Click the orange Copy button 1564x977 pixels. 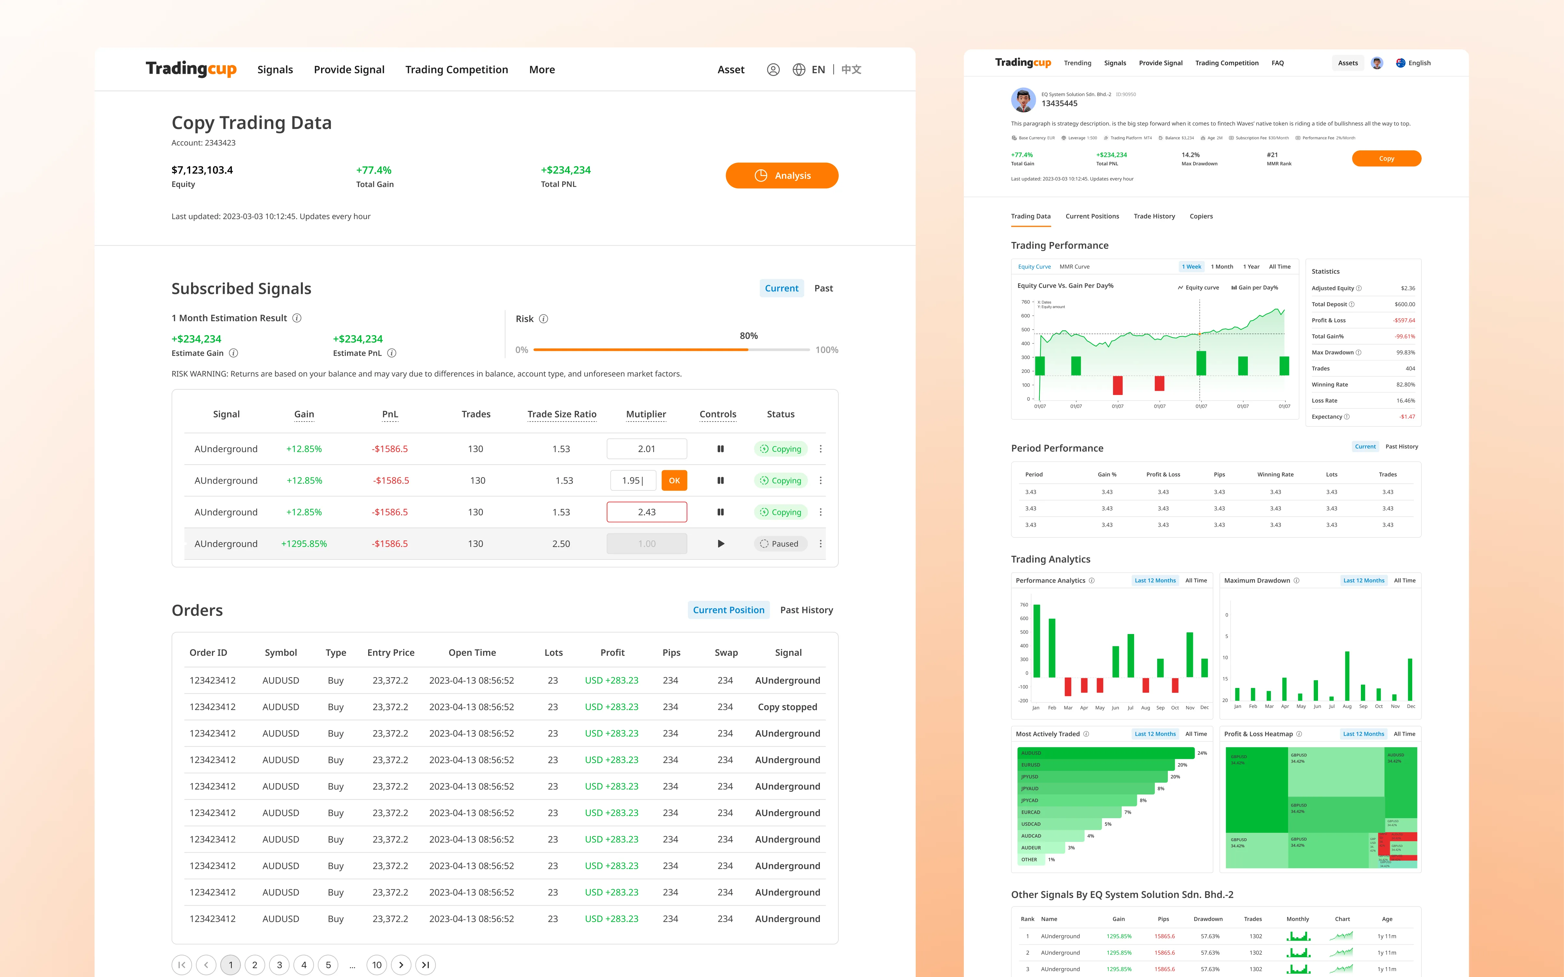tap(1386, 158)
